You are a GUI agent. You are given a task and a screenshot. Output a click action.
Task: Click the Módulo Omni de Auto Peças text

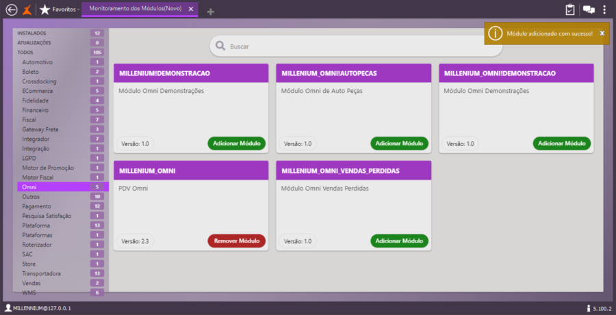tap(322, 91)
